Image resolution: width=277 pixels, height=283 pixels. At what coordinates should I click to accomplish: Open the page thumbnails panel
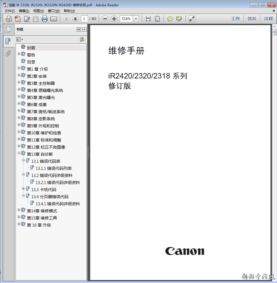point(8,29)
